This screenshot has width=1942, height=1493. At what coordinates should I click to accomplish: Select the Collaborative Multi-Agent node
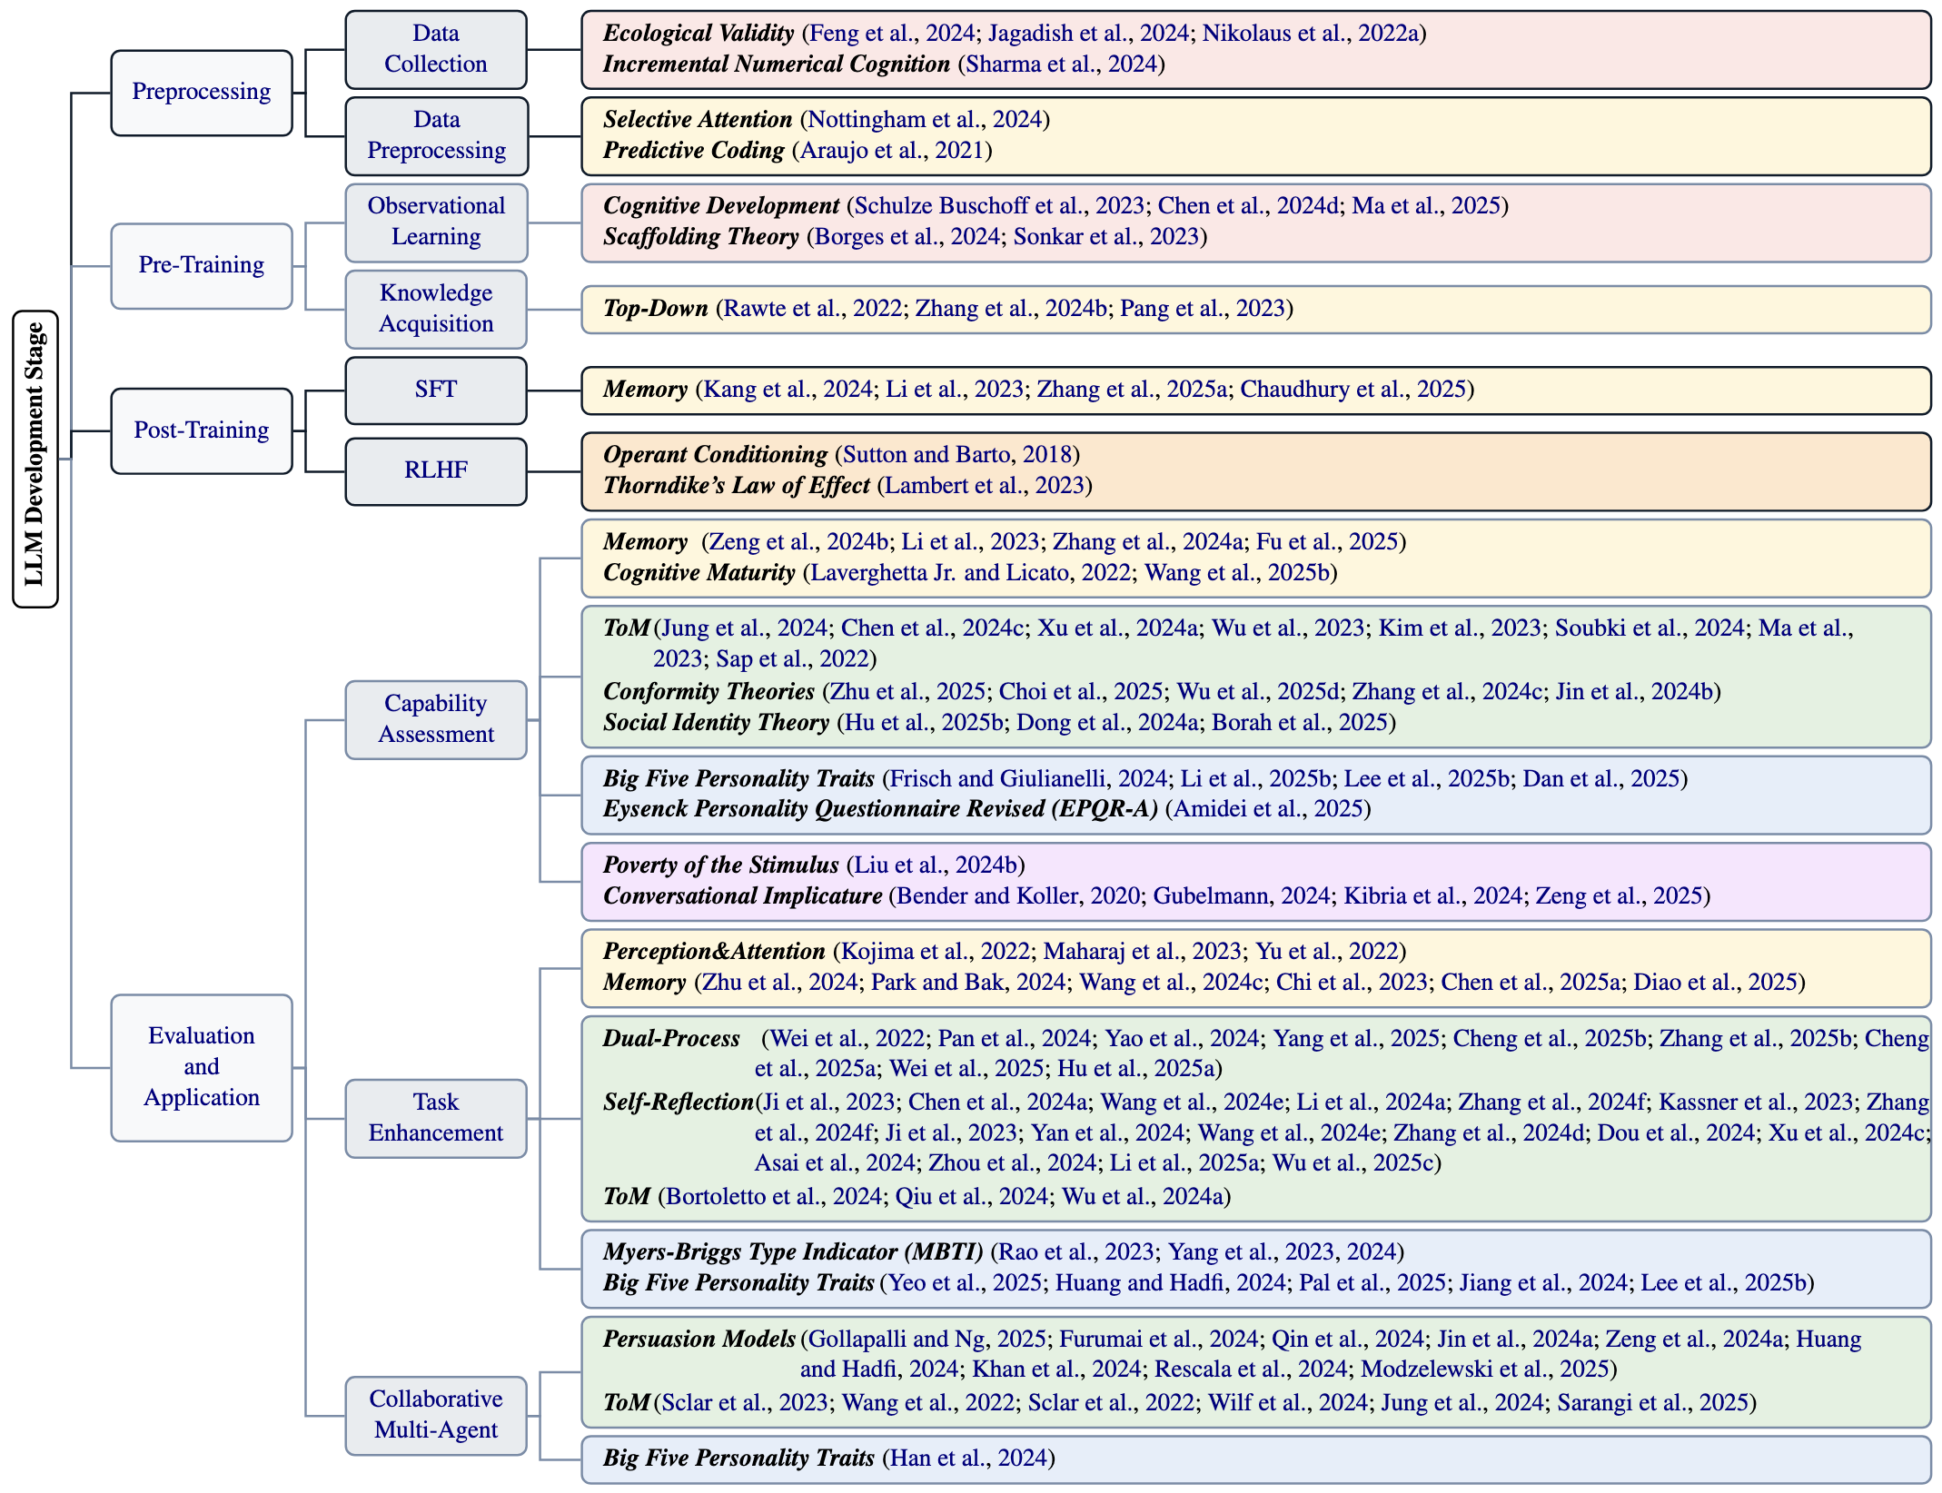tap(435, 1415)
